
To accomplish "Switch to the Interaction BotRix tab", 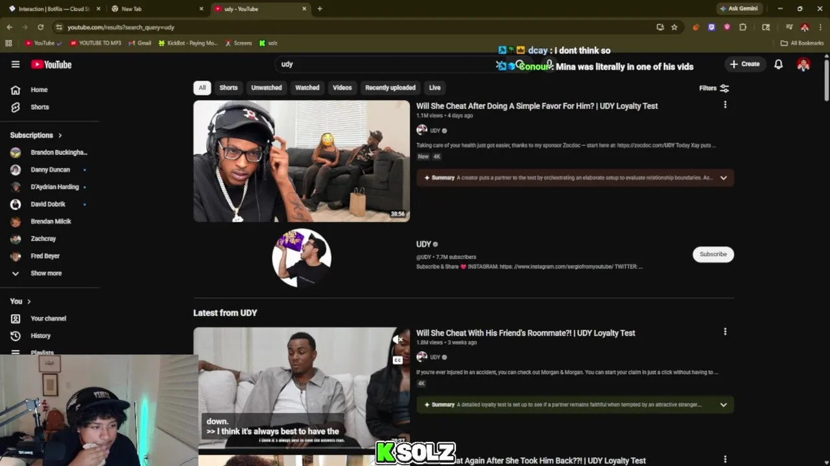I will pos(54,9).
